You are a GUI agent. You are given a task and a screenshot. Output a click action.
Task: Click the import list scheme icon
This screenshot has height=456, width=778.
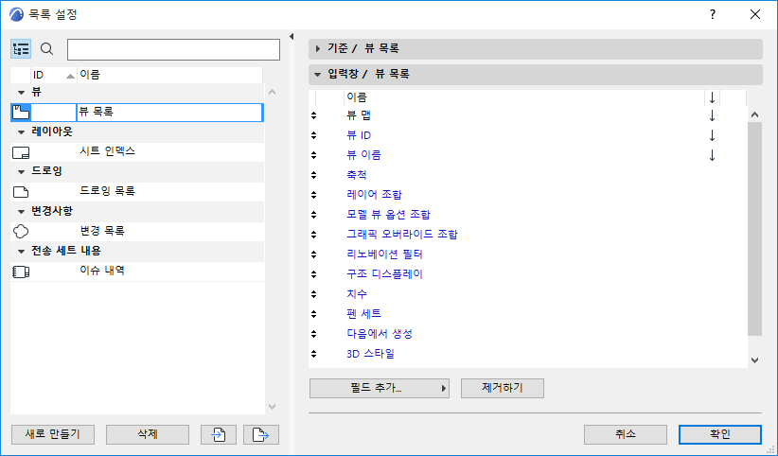tap(219, 434)
